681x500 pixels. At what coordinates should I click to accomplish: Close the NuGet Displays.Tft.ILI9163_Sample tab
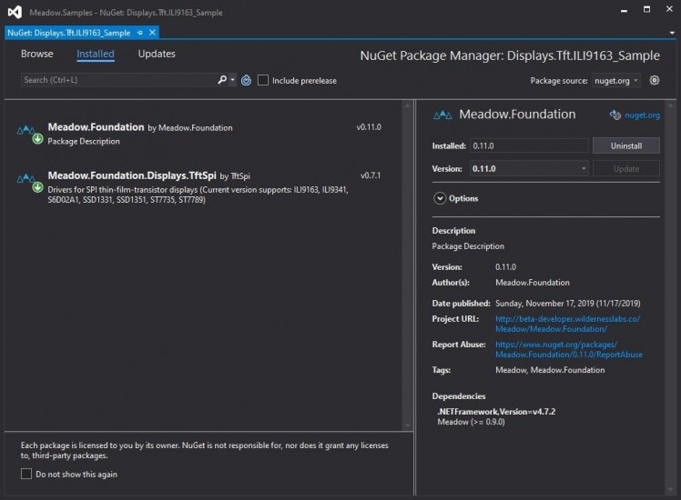[x=152, y=33]
